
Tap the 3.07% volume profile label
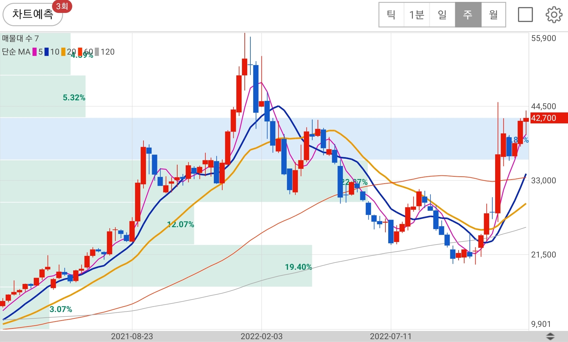point(61,309)
